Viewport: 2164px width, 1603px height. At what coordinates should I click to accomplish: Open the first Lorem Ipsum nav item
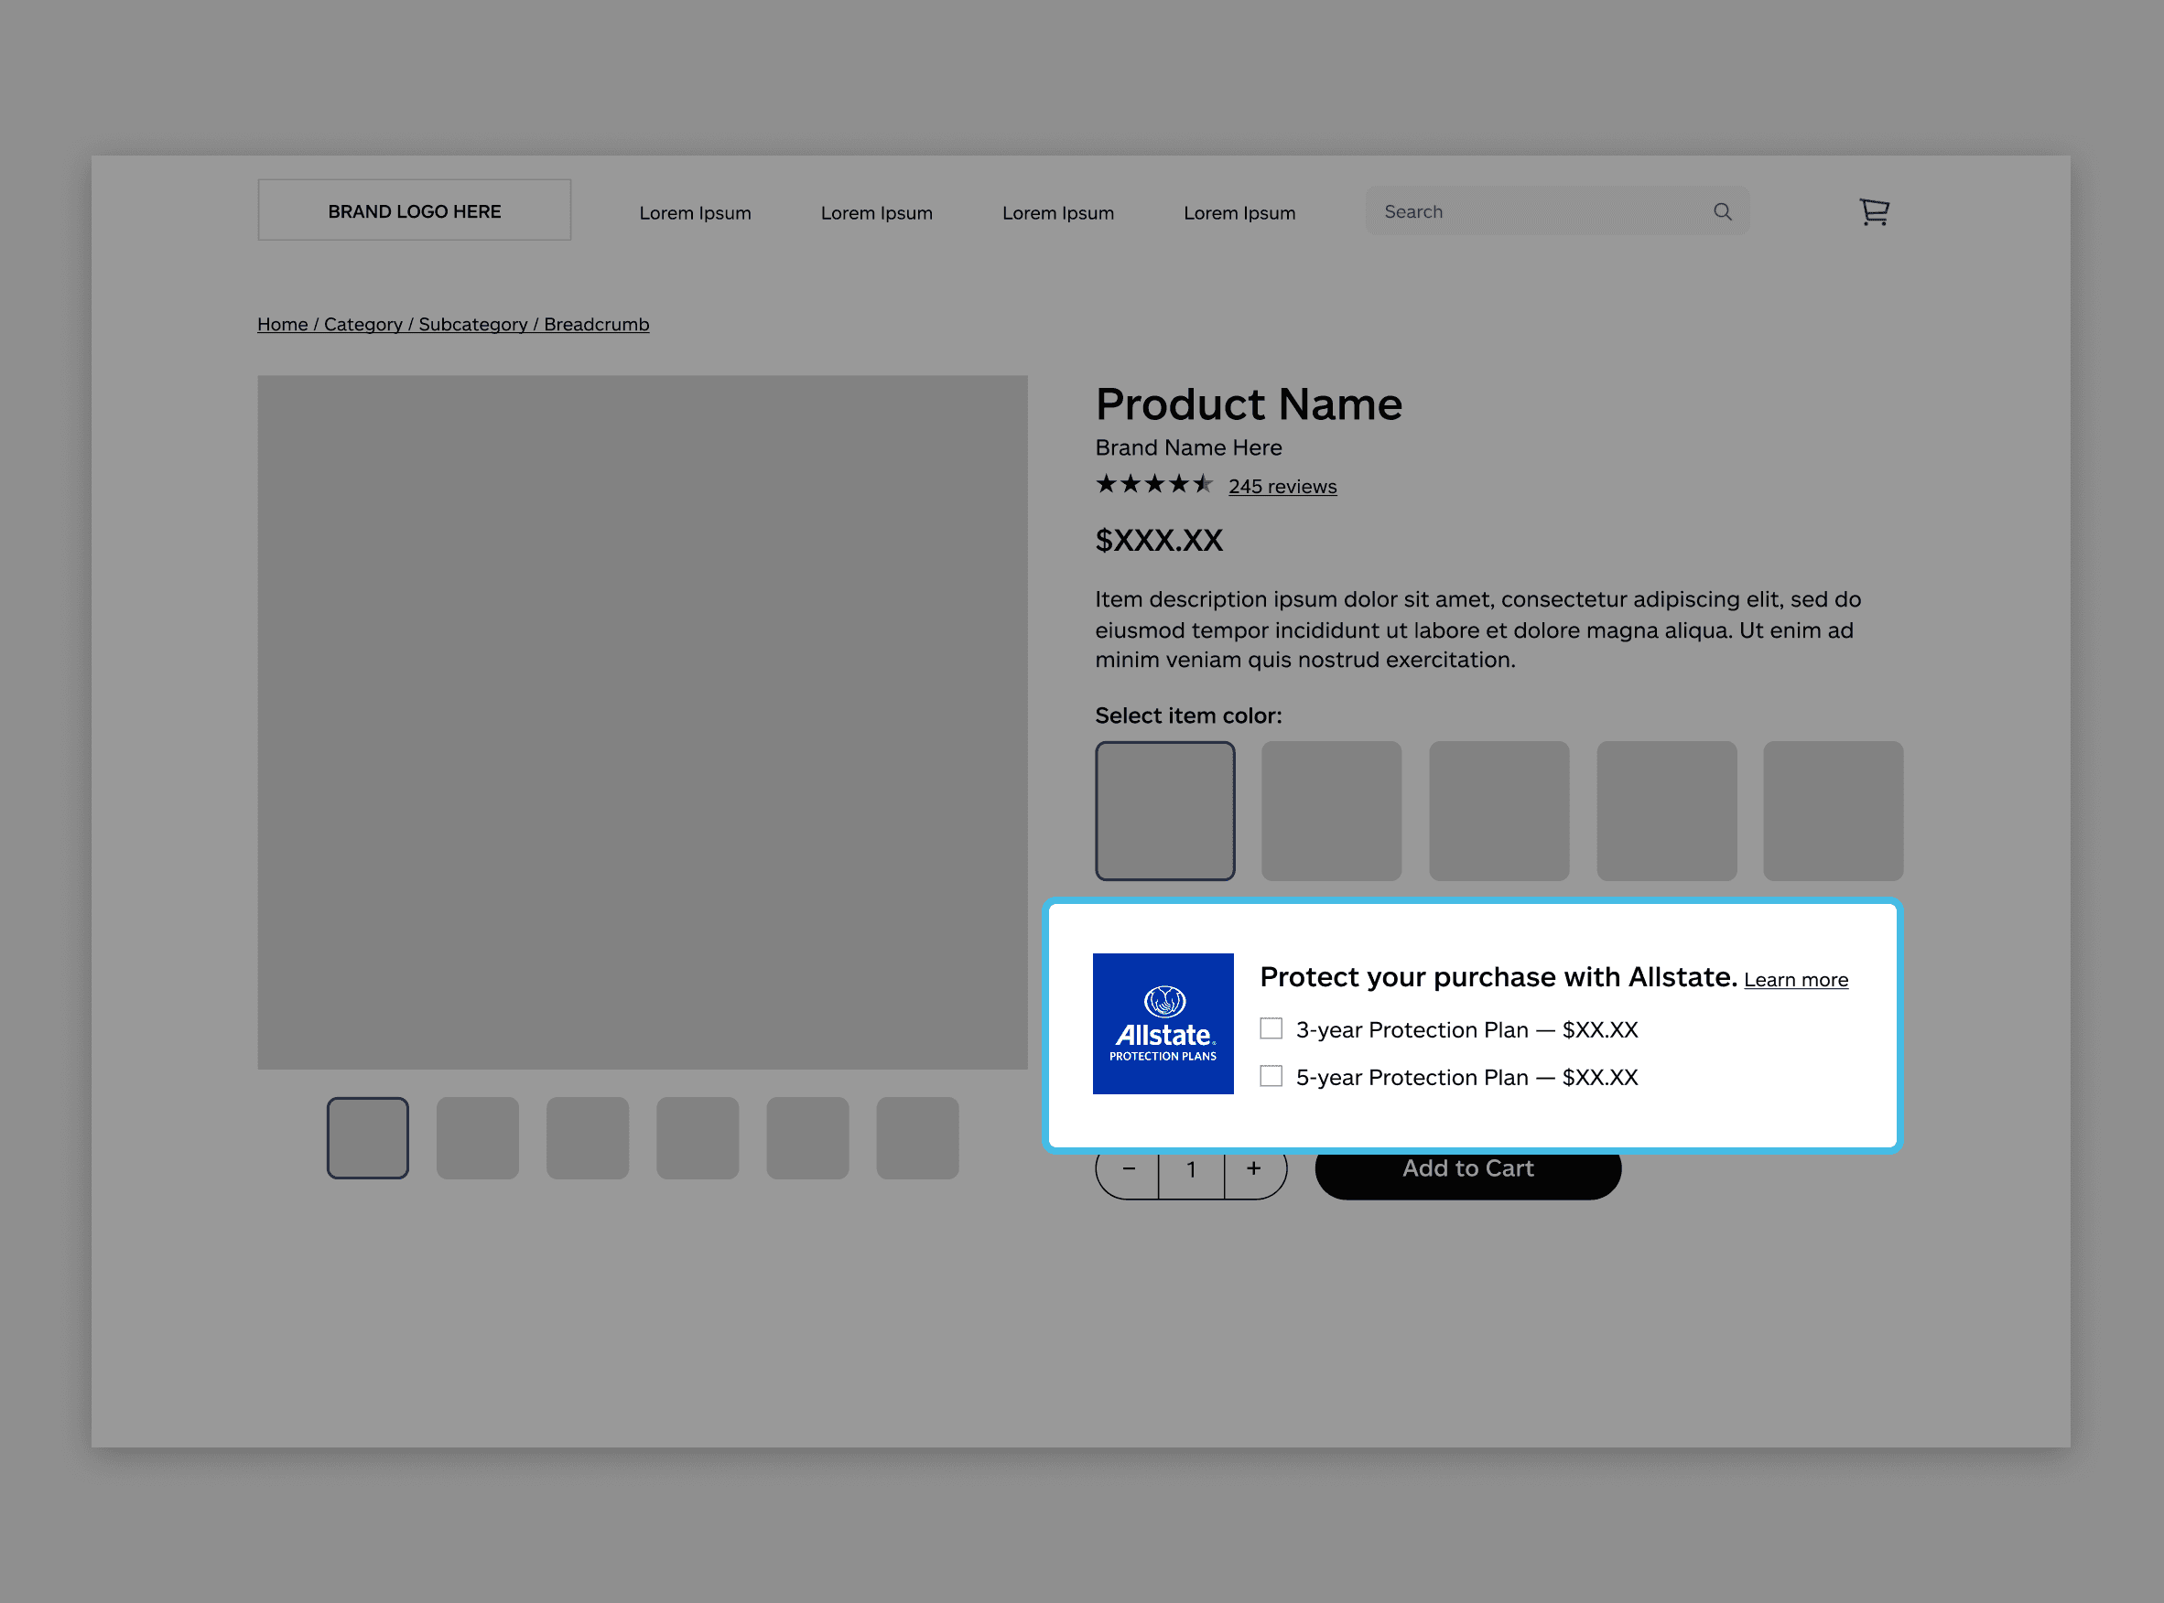coord(695,212)
